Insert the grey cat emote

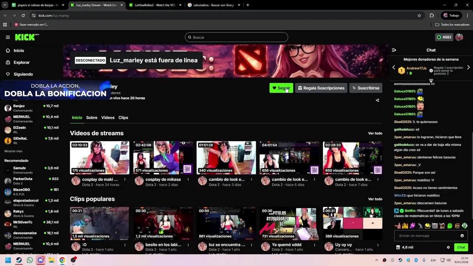435,226
